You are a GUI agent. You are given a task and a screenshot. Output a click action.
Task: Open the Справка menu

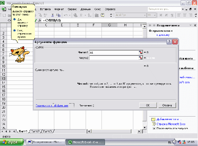point(110,9)
